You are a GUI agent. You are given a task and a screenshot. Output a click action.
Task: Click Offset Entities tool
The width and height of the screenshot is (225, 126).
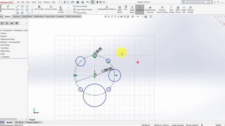61,10
